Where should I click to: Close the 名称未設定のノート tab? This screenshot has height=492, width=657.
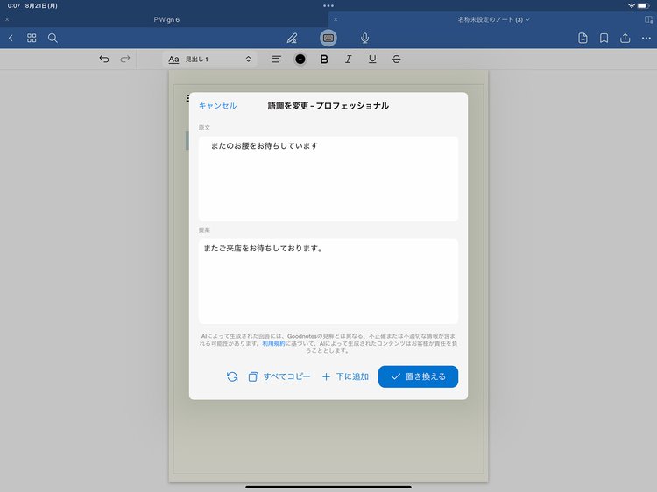click(x=336, y=19)
